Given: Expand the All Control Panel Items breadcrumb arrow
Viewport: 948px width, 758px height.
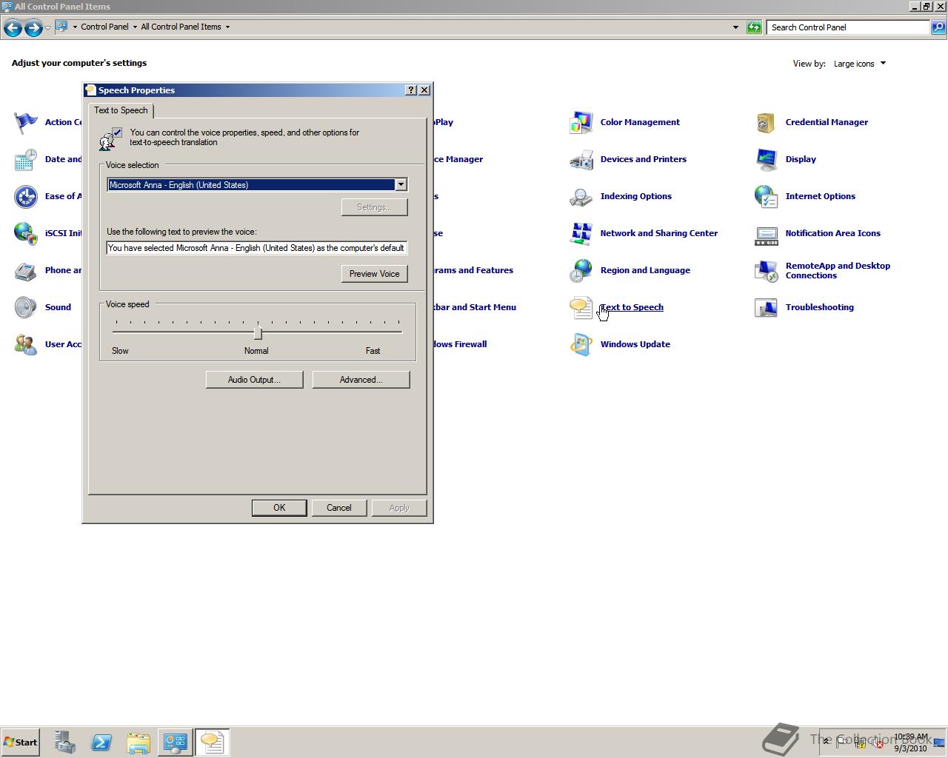Looking at the screenshot, I should (227, 27).
